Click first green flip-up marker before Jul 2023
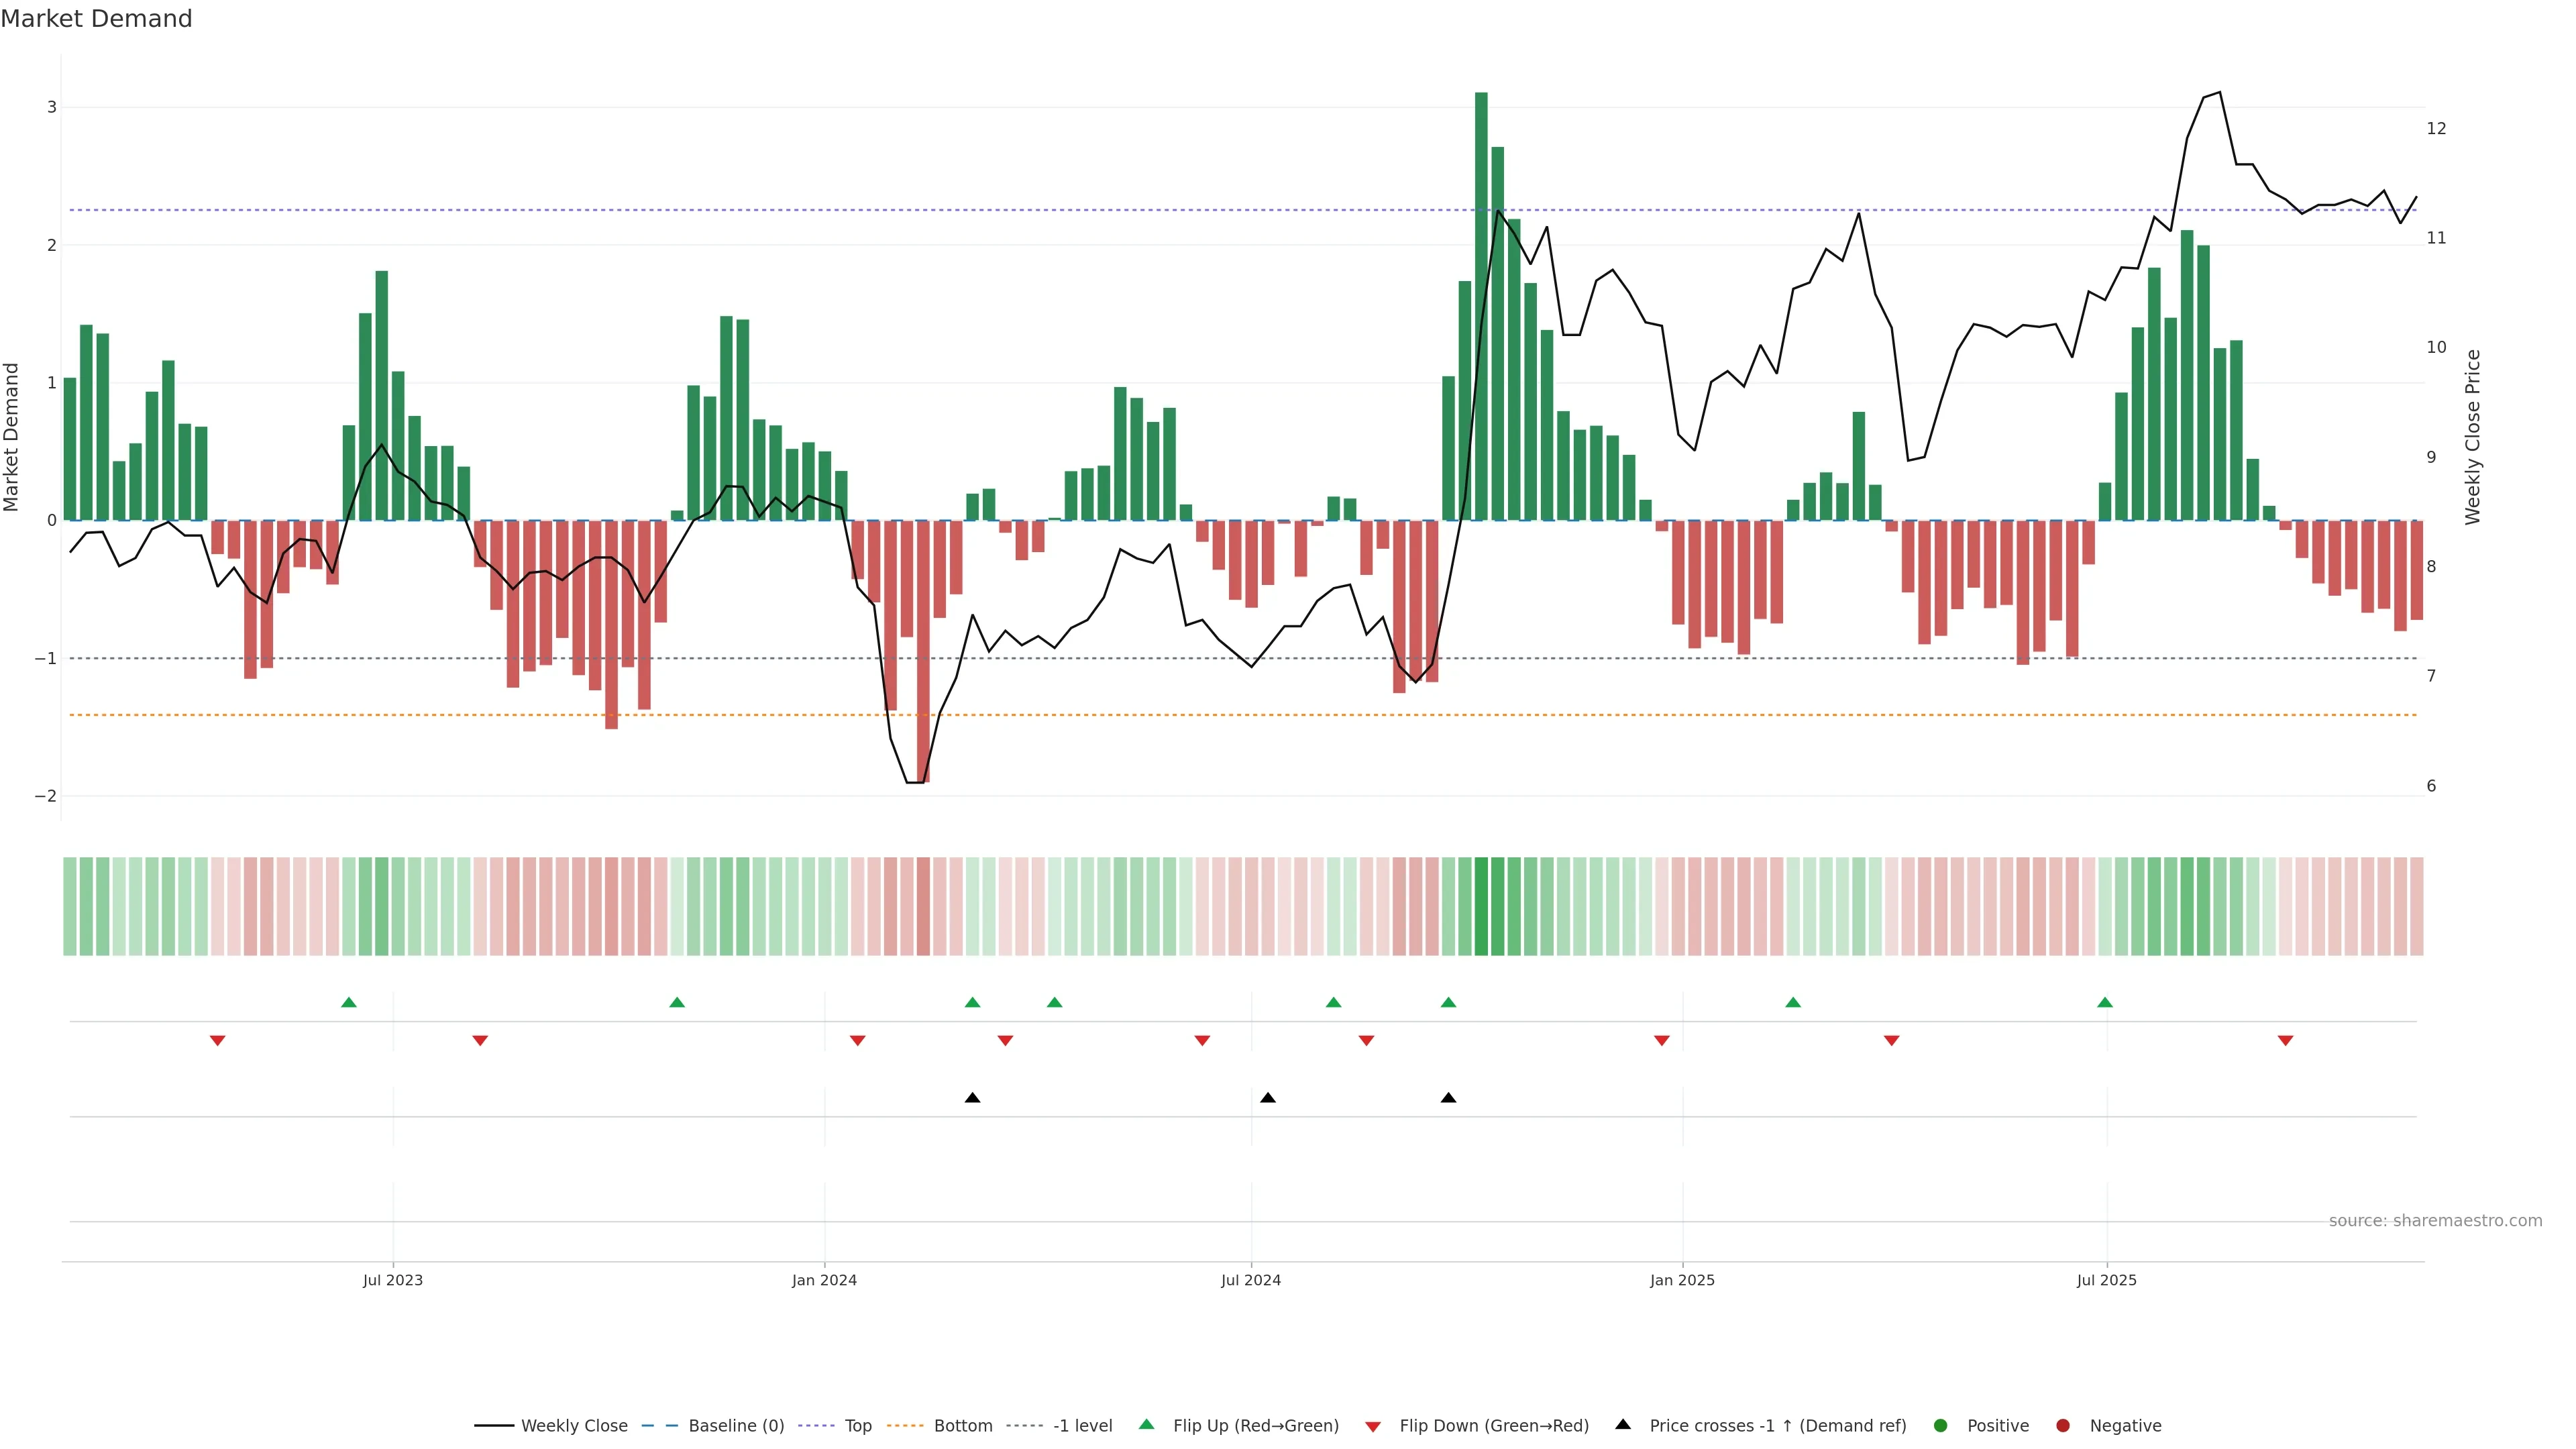The width and height of the screenshot is (2576, 1449). click(x=349, y=1003)
